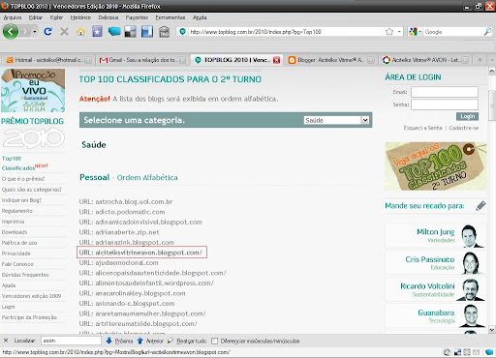Click the Cadastre-se link
Viewport: 496px width, 358px height.
point(464,128)
